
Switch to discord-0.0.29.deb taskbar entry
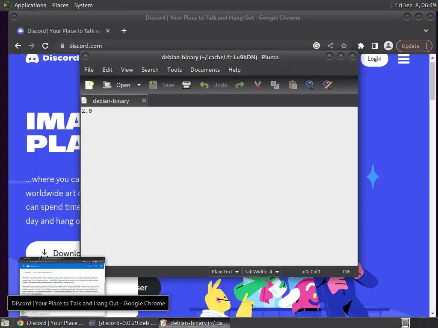(122, 323)
